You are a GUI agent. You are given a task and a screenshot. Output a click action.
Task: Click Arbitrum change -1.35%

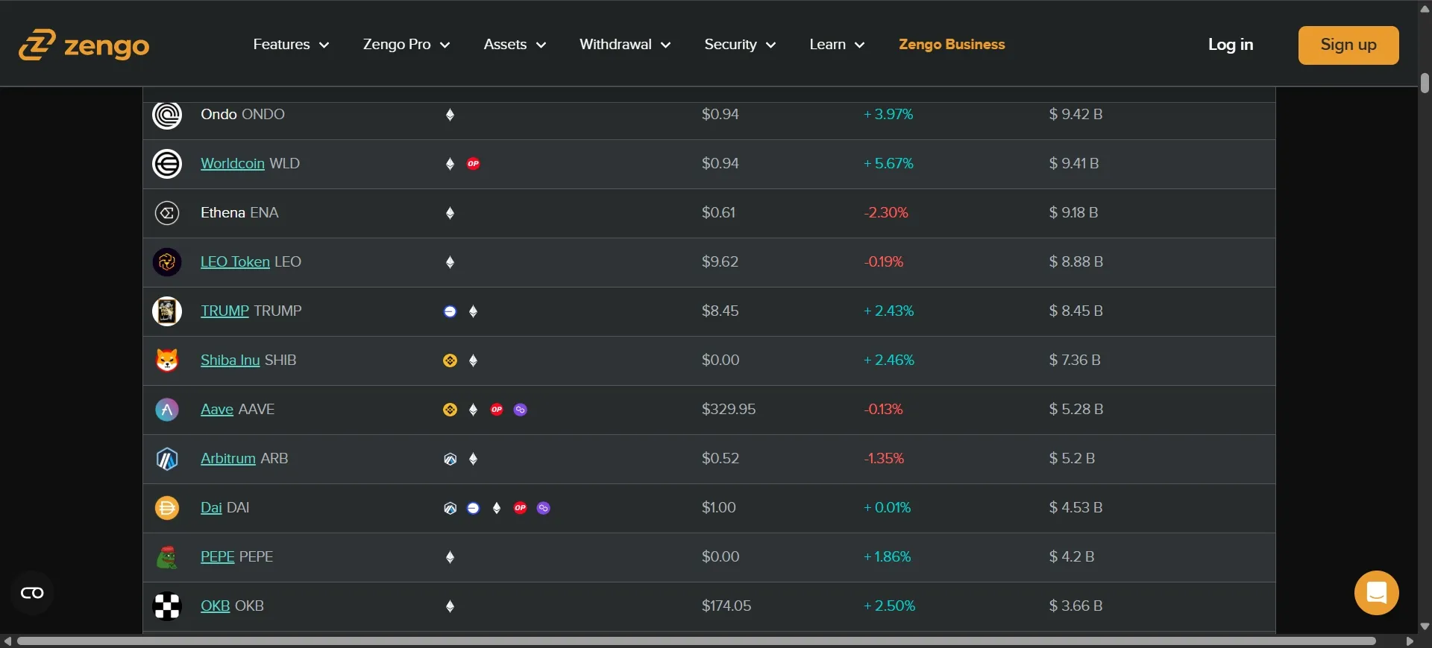pos(884,459)
